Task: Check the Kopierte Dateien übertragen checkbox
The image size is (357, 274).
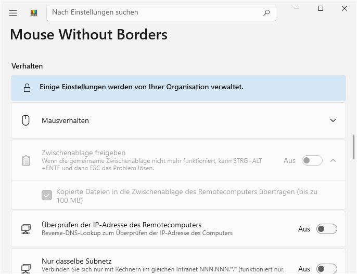Action: coord(47,196)
